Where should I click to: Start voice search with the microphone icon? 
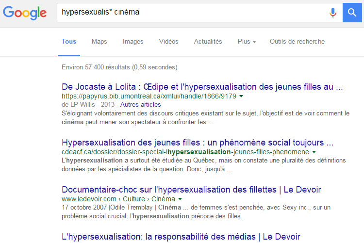pos(332,13)
